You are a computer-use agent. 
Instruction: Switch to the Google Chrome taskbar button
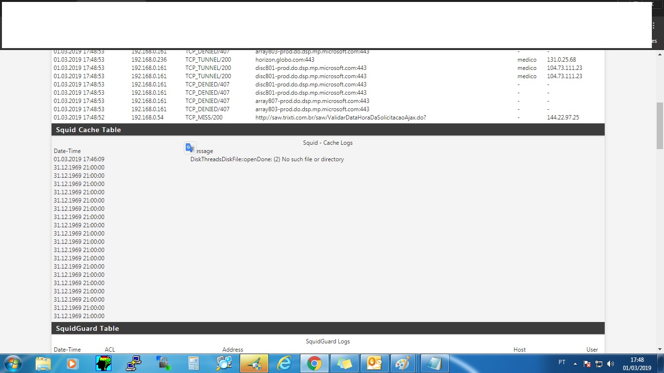tap(314, 363)
